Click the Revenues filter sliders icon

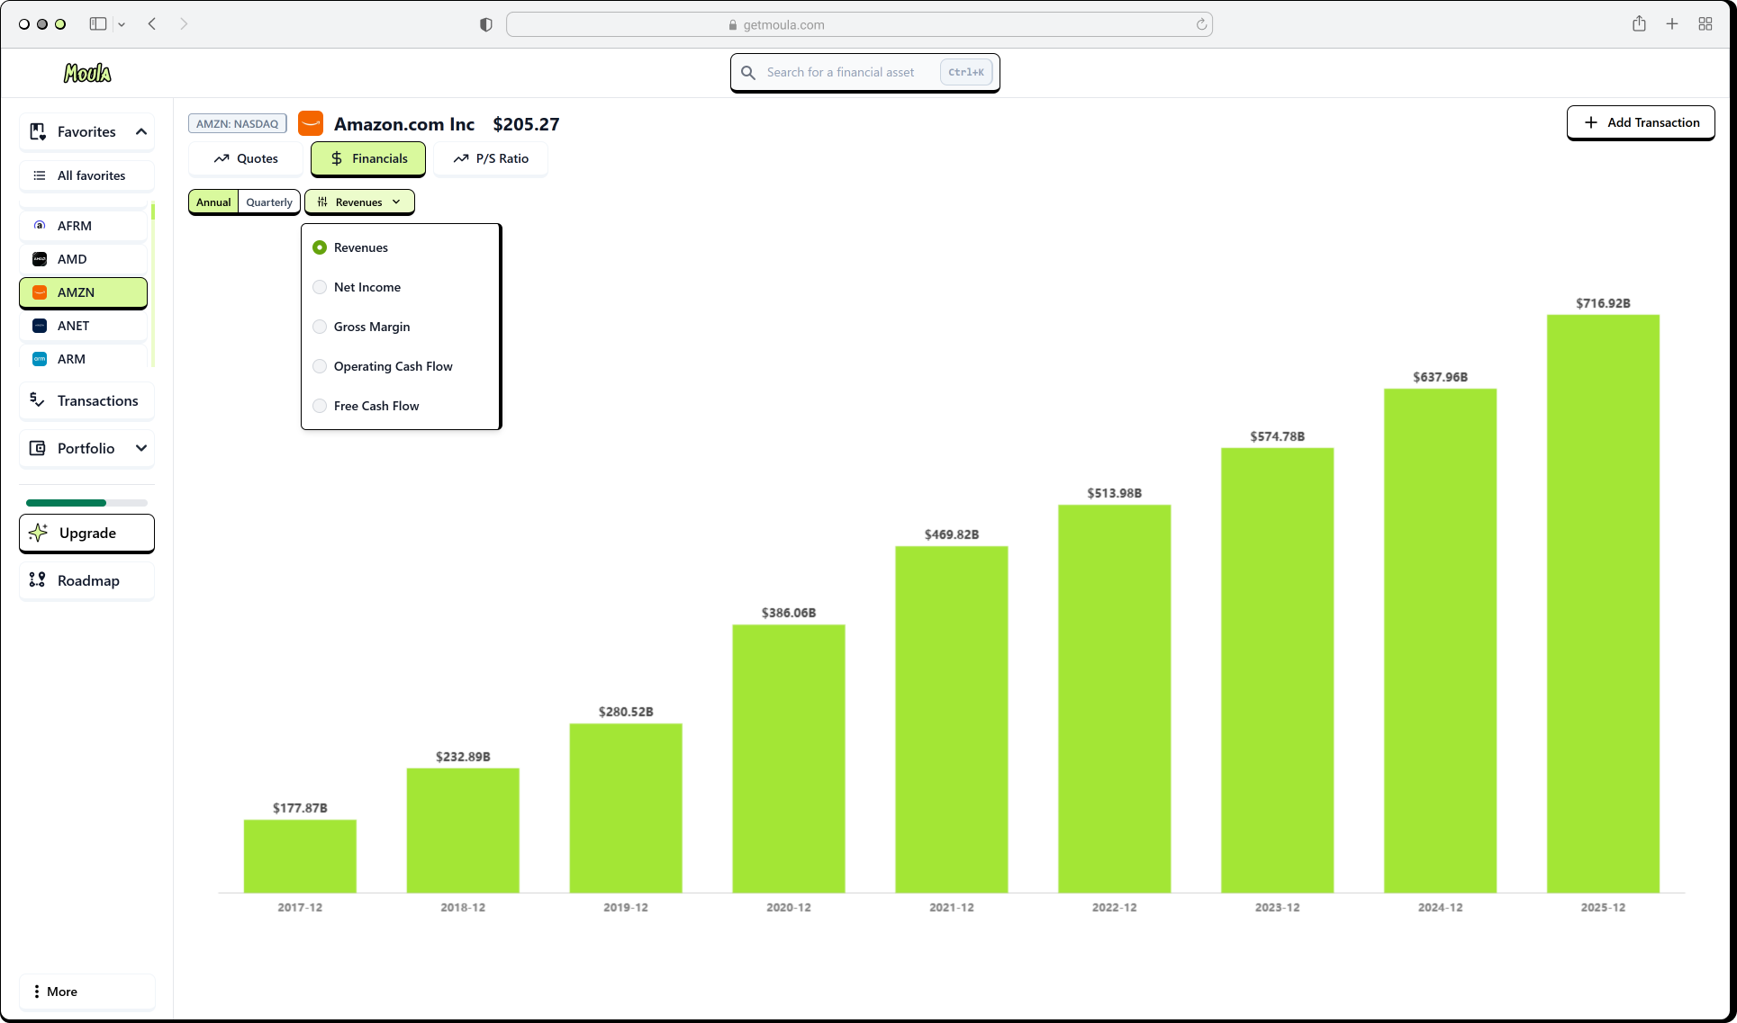tap(322, 202)
